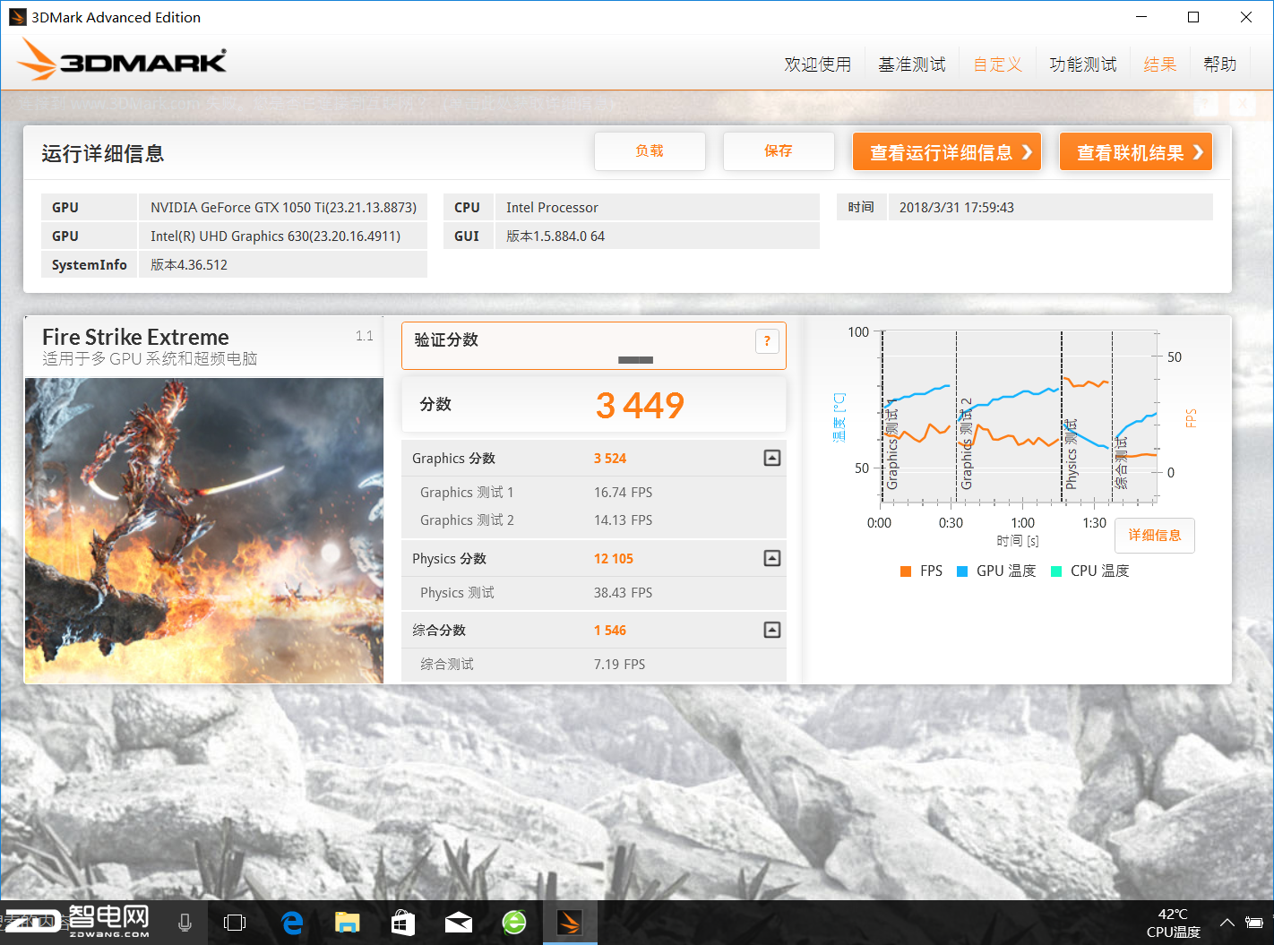
Task: Click the Fire Strike Extreme title
Action: click(x=135, y=338)
